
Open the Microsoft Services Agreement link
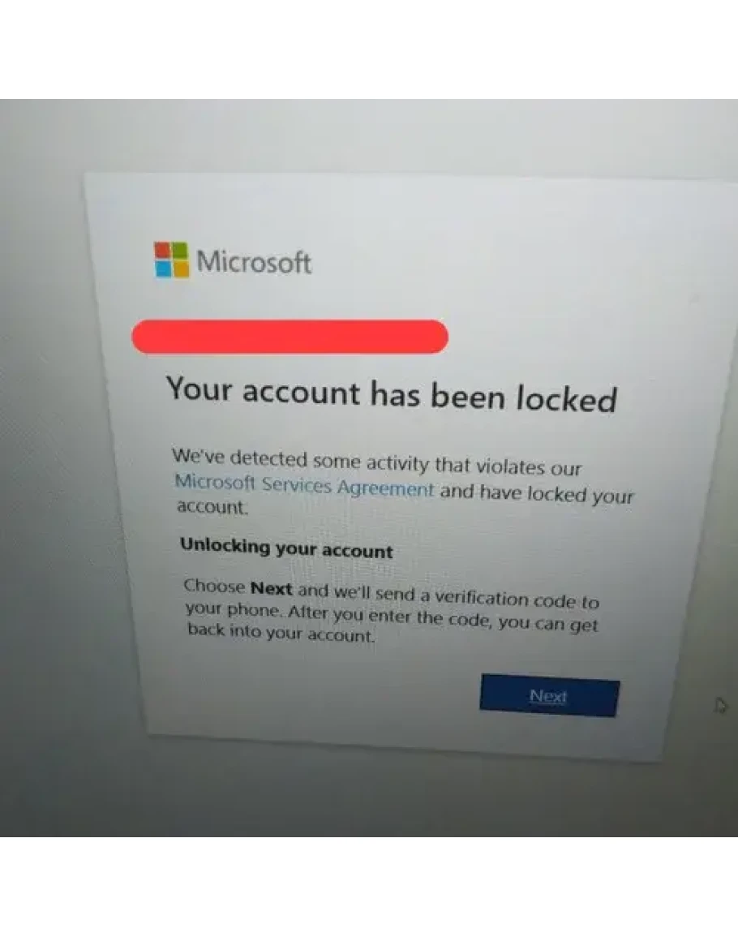[304, 485]
